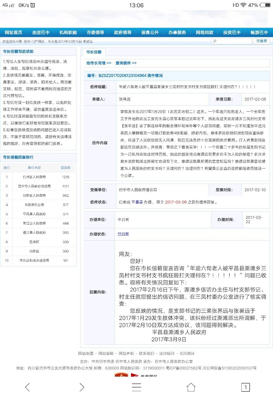
Task: Click the 巴中市人民政府信访局 受理单位 value
Action: tap(138, 190)
